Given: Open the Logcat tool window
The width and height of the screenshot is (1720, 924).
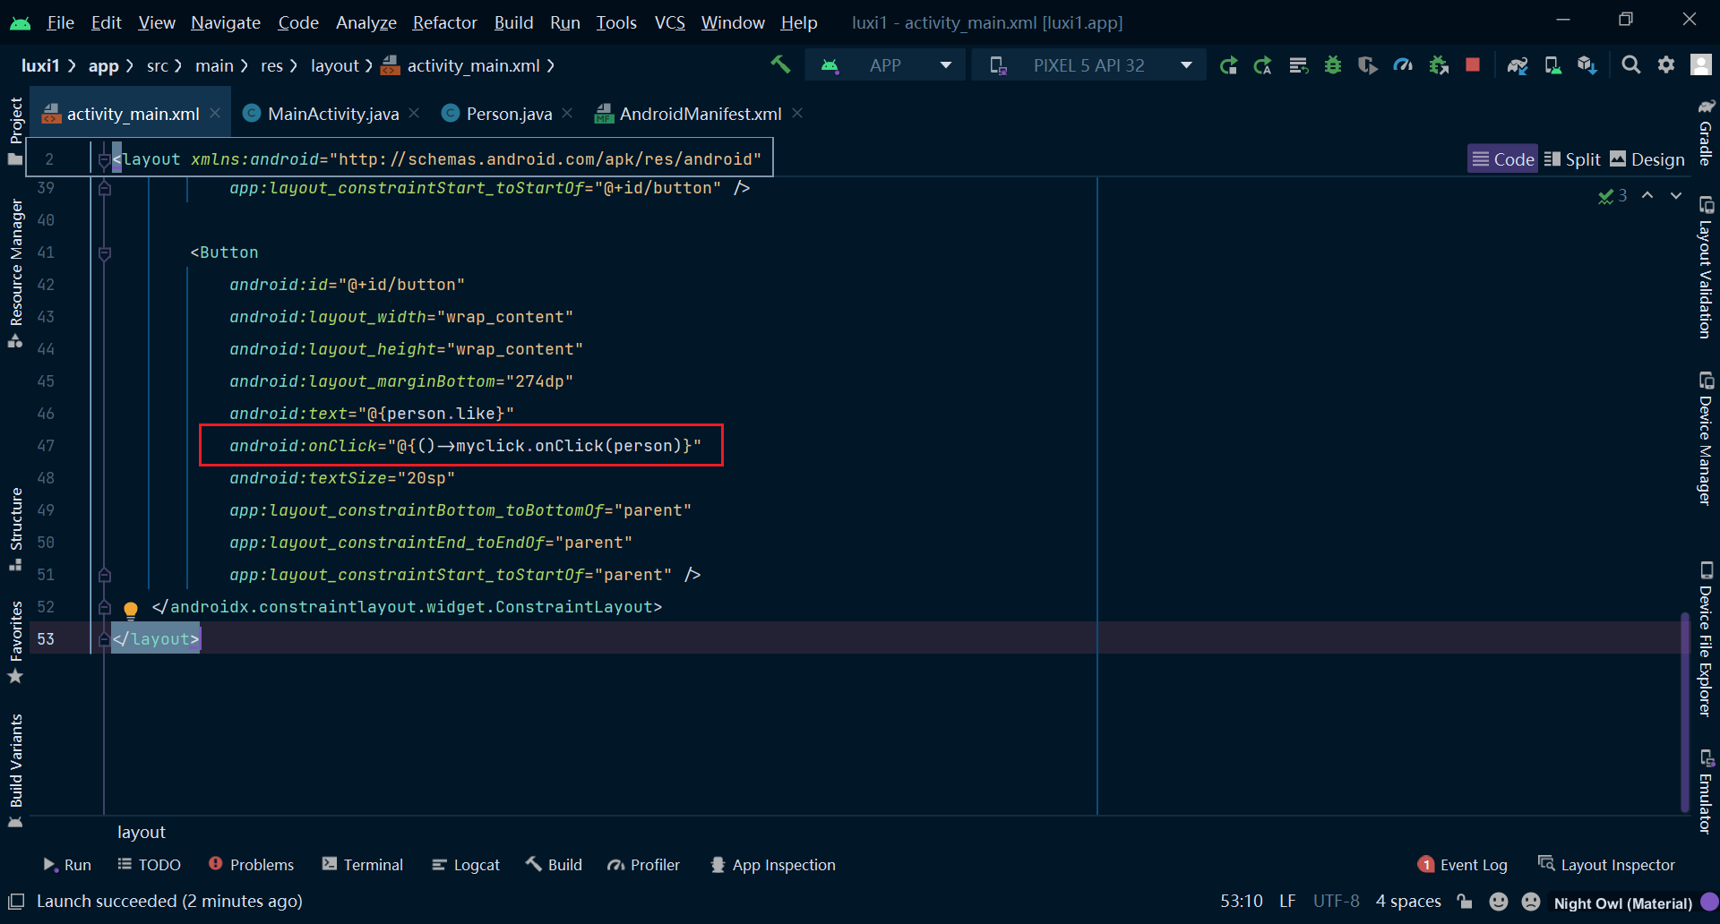Looking at the screenshot, I should pyautogui.click(x=466, y=865).
